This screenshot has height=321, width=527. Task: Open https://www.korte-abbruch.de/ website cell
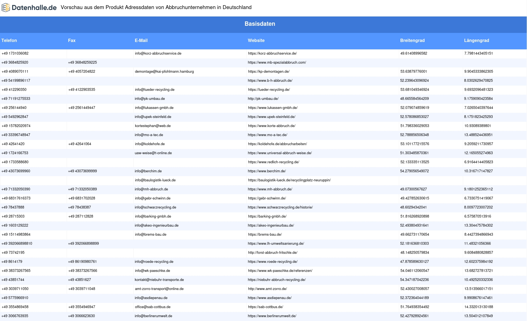[x=272, y=126]
